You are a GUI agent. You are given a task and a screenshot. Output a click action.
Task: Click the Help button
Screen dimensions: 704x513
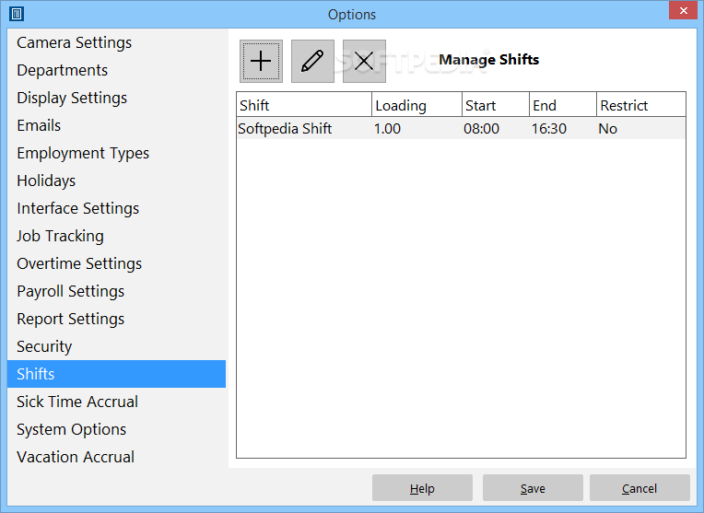point(422,488)
